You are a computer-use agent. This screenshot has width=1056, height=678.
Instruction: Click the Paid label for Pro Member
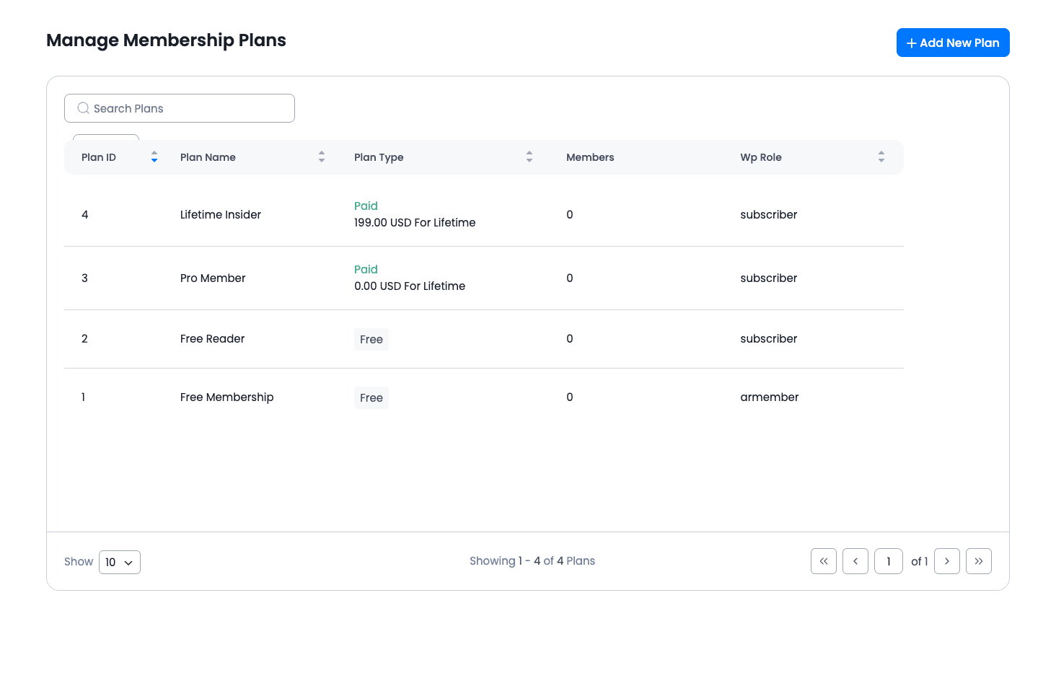(x=366, y=269)
